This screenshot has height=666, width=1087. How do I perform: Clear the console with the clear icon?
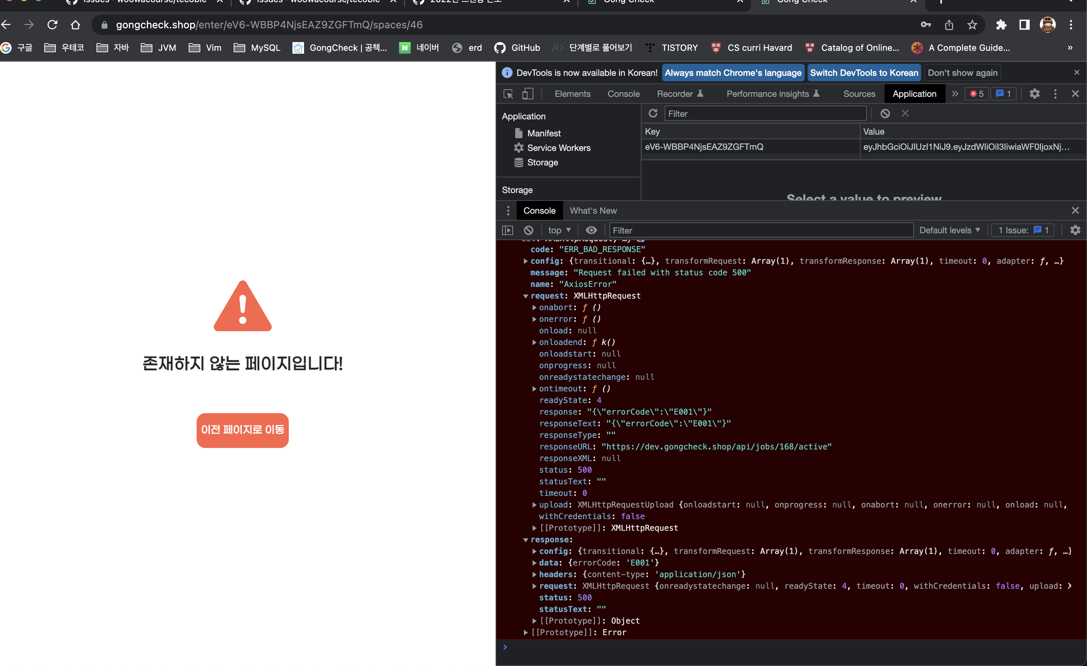click(x=529, y=230)
